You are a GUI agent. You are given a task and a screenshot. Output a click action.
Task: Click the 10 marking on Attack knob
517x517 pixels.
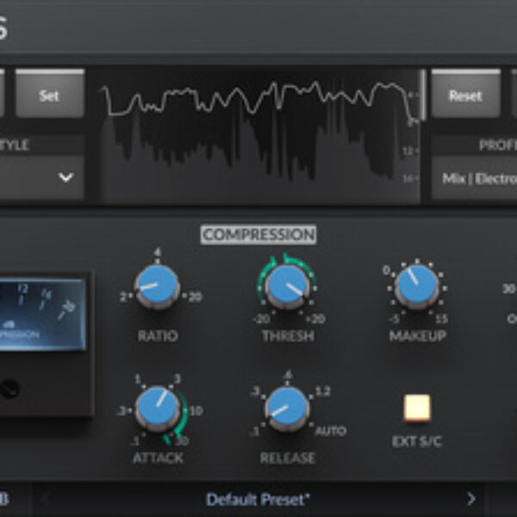(x=196, y=411)
